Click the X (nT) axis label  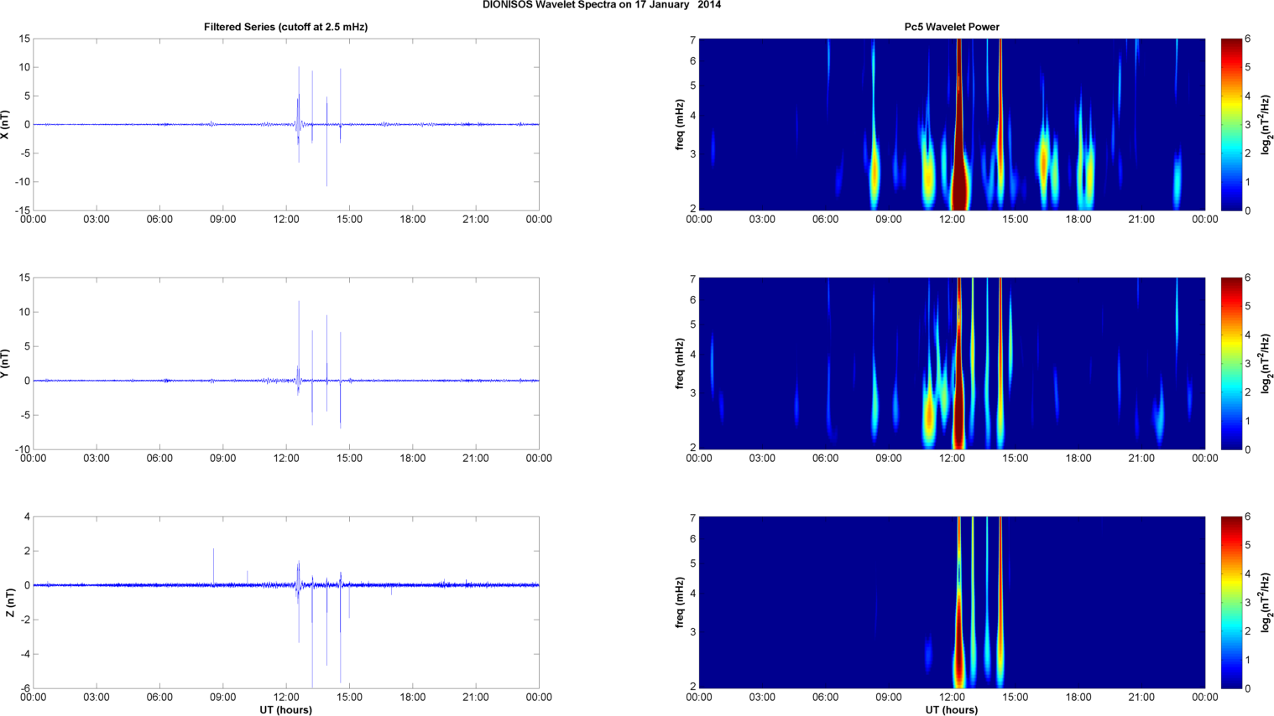pos(5,124)
